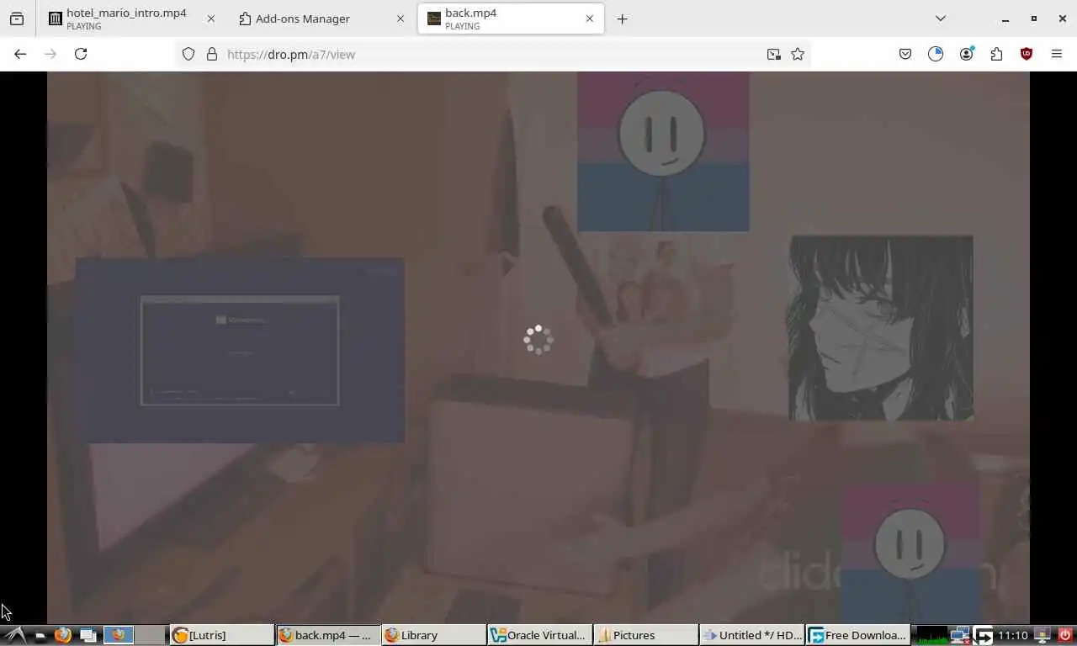Bookmark this page with the star
1077x646 pixels.
click(x=798, y=54)
